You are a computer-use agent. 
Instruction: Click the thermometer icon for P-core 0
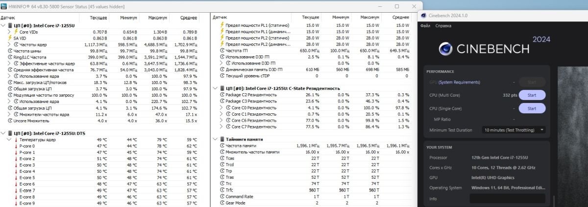[x=15, y=146]
